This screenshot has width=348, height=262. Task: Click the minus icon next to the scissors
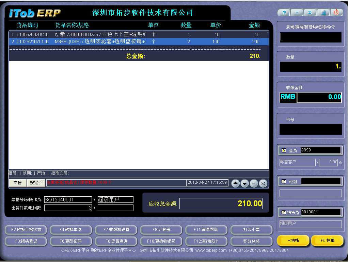(x=253, y=183)
